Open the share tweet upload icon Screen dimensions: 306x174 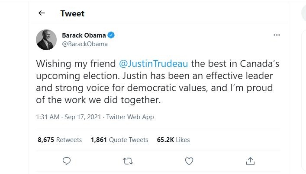coord(250,161)
